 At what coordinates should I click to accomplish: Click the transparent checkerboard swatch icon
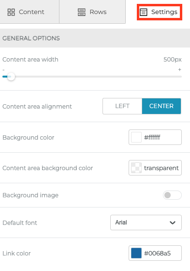point(136,168)
